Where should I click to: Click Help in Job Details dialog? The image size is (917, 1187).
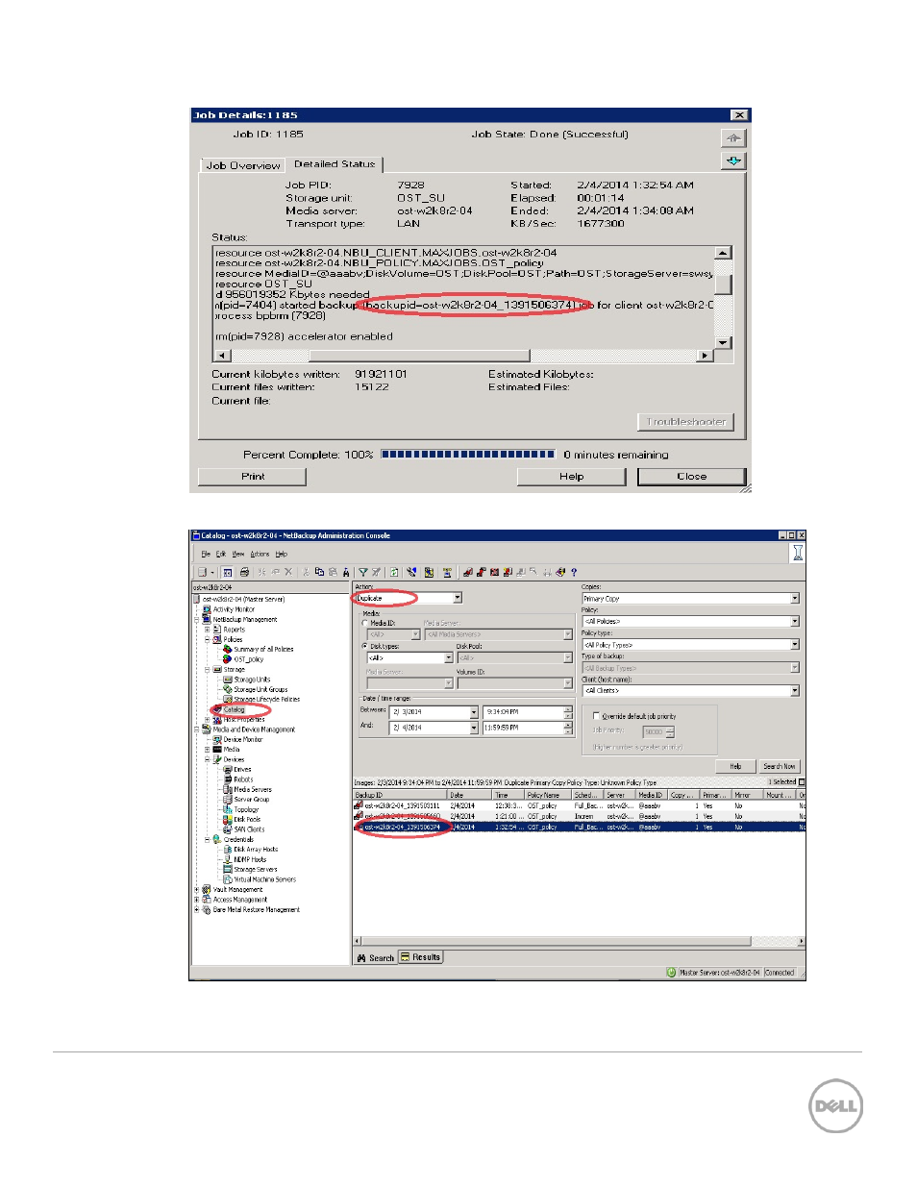click(571, 477)
